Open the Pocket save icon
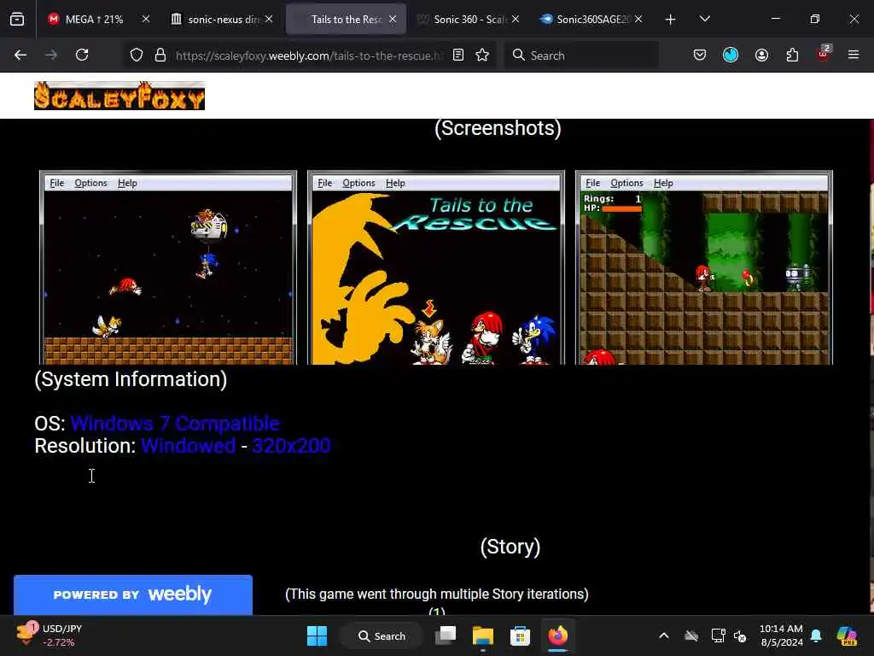The width and height of the screenshot is (874, 656). [700, 56]
